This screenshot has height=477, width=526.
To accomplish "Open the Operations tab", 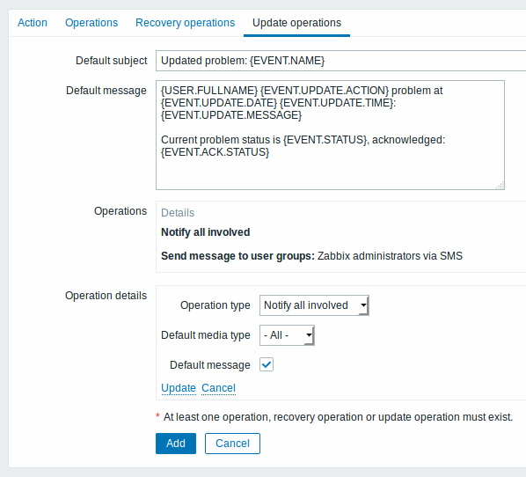I will 91,23.
